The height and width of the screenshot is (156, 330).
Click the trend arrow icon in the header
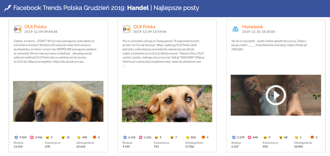point(7,8)
